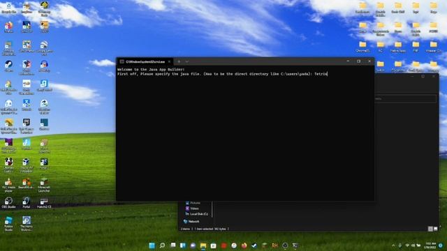The width and height of the screenshot is (447, 251).
Task: Click the File Explorer search field
Action: pos(405,99)
